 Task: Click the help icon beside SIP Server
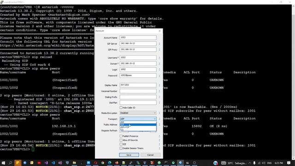[159, 44]
